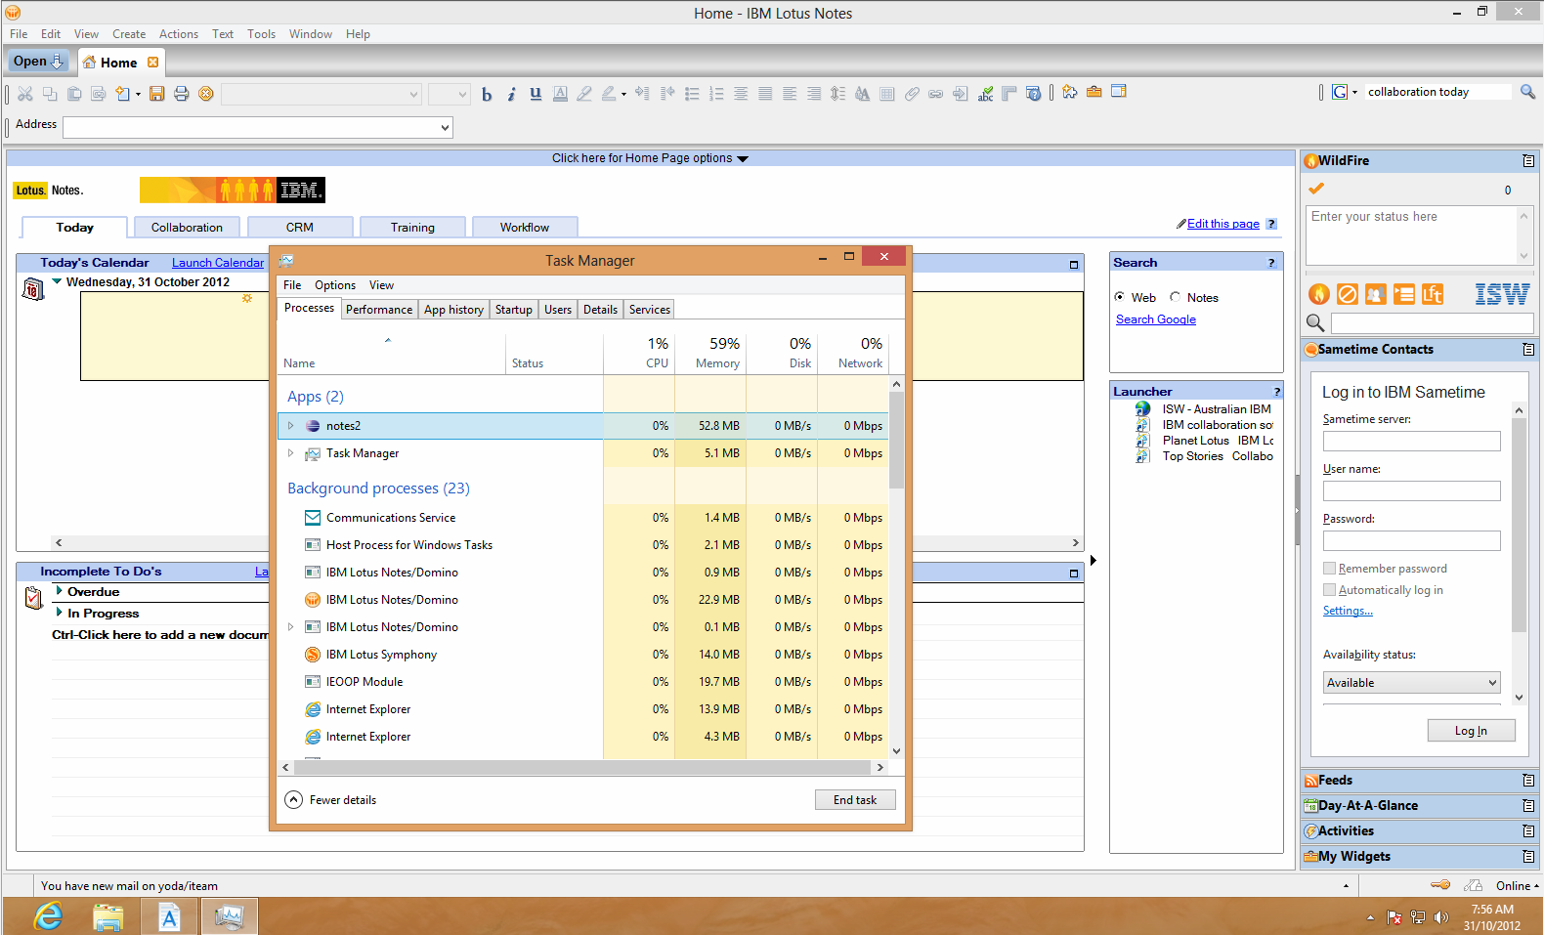Open the Google search engine dropdown arrow

1354,92
